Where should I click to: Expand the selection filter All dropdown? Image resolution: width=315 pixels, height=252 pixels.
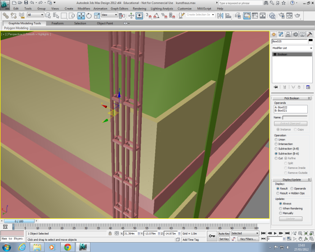[x=36, y=15]
